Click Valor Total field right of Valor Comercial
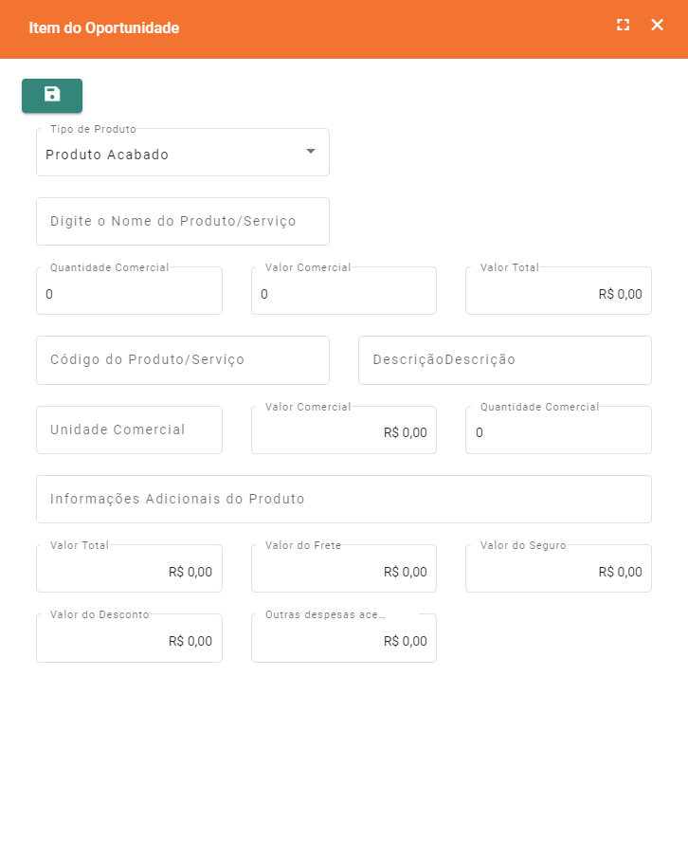This screenshot has width=688, height=859. [x=558, y=294]
